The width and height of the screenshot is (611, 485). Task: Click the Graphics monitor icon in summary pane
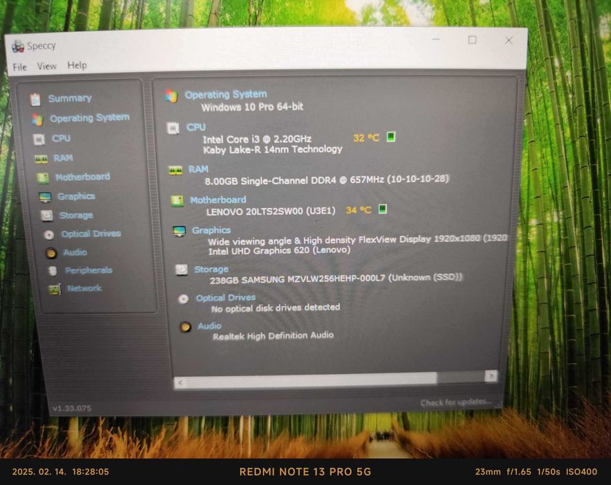pyautogui.click(x=179, y=231)
